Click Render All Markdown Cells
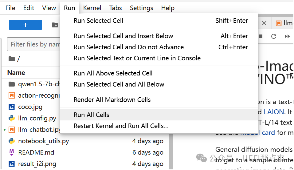This screenshot has height=170, width=294. [x=112, y=100]
